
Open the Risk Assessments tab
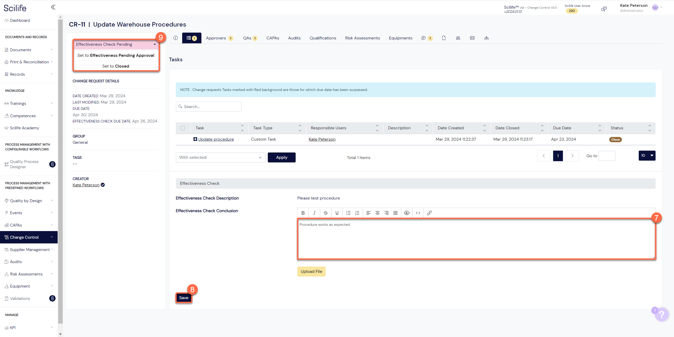point(363,38)
